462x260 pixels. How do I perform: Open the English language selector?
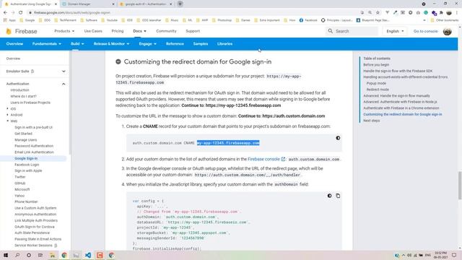[x=395, y=31]
